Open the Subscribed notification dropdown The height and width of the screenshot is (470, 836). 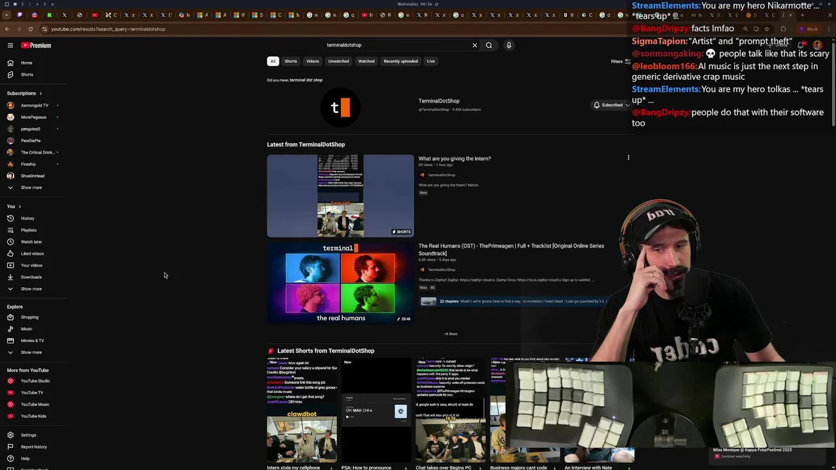point(611,105)
